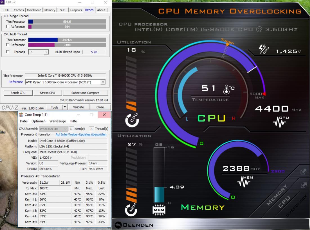Click the Multi Thread Ratio field 5.90
Viewport: 310px width, 230px height.
click(94, 52)
